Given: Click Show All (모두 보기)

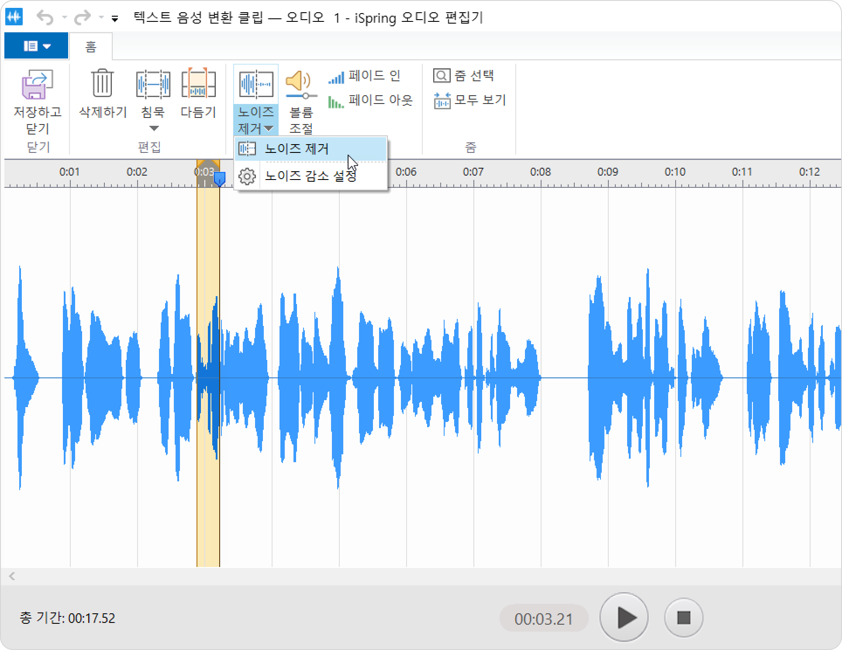Looking at the screenshot, I should pyautogui.click(x=469, y=100).
